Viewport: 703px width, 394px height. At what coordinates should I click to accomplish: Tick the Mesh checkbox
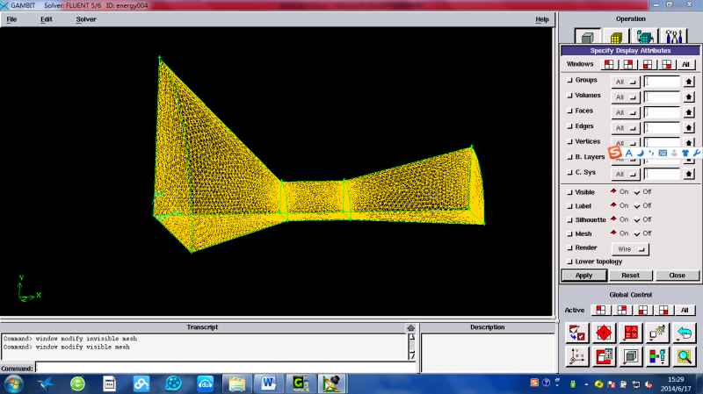point(569,233)
